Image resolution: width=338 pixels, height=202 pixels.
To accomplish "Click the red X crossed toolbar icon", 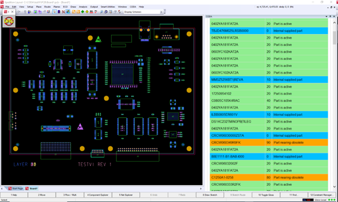I will tap(63, 12).
